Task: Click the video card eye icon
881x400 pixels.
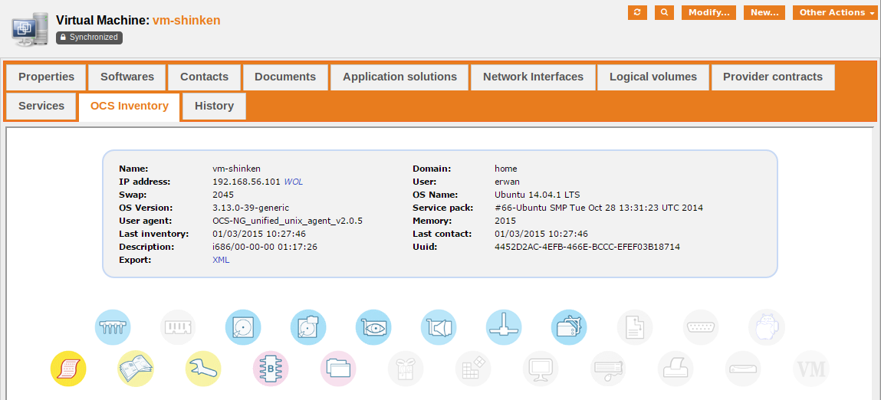Action: [373, 327]
